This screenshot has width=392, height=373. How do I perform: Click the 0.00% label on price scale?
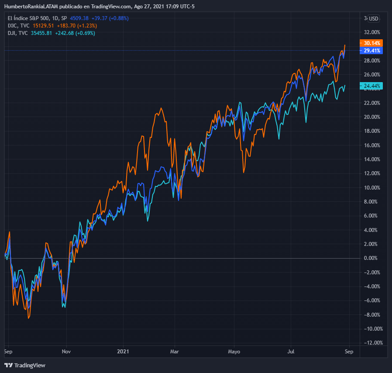tap(371, 258)
